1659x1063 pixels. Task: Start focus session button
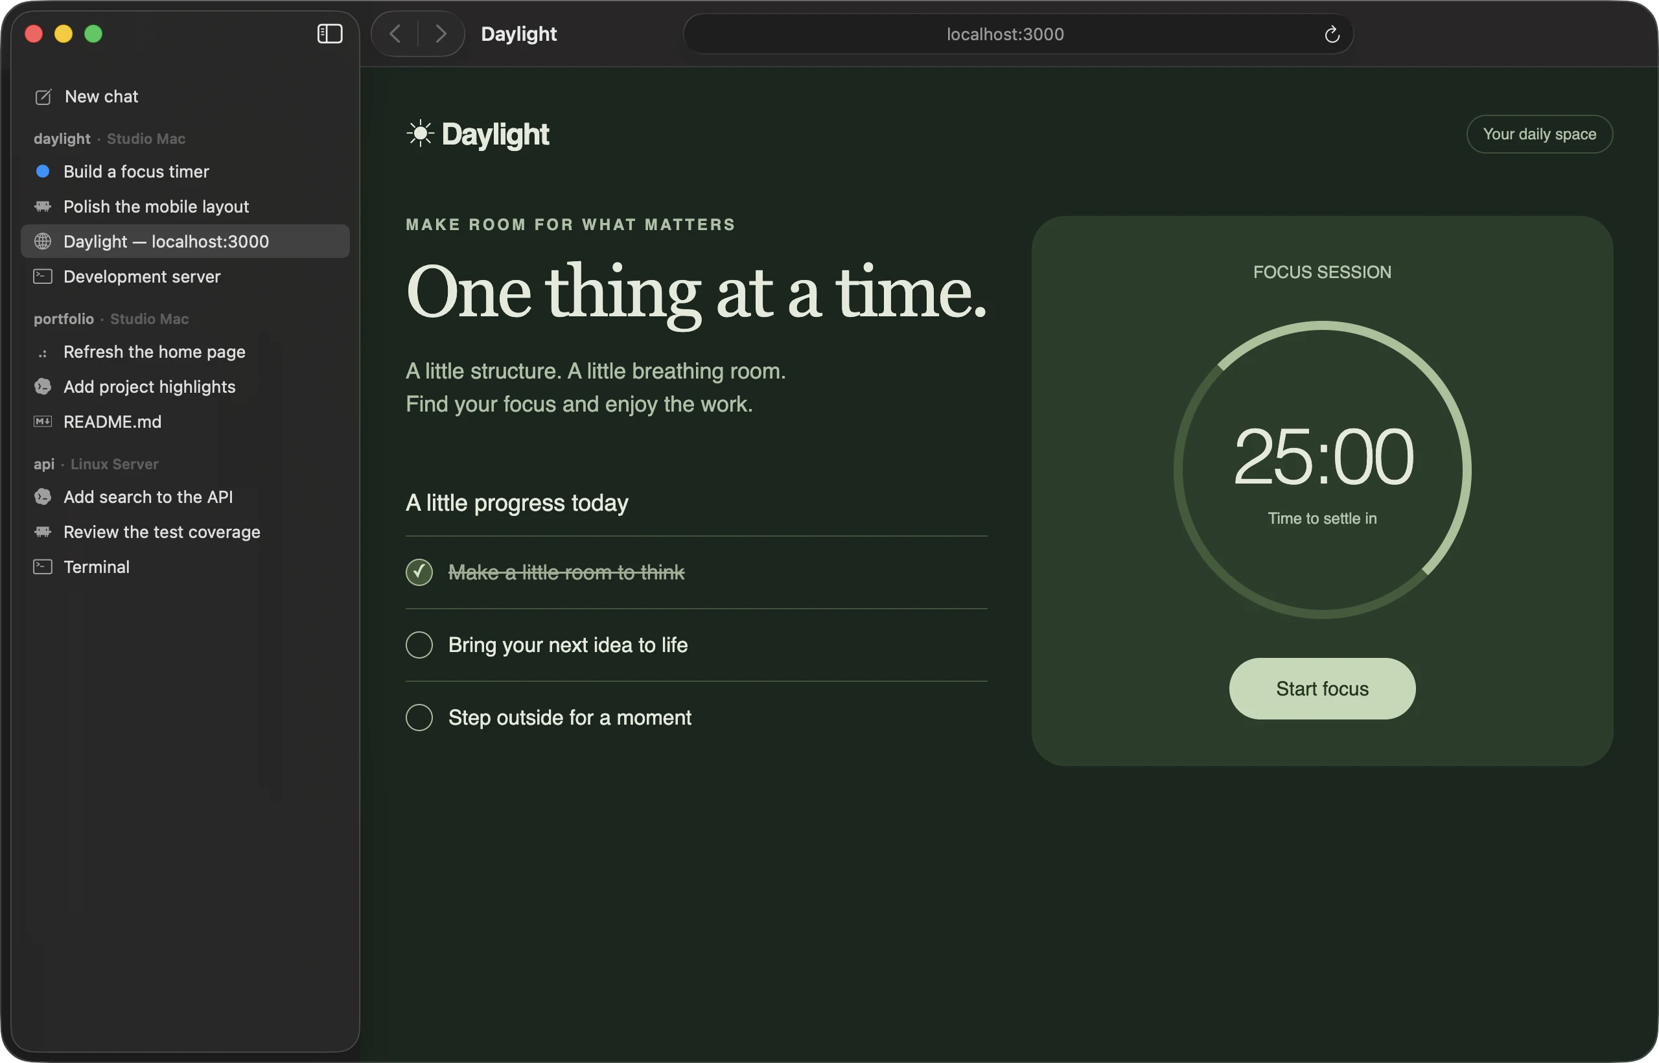coord(1322,689)
